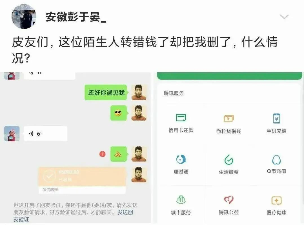Screen dimensions: 304x225
Task: Tap sender avatar next to 还好你遇见我
Action: click(139, 92)
